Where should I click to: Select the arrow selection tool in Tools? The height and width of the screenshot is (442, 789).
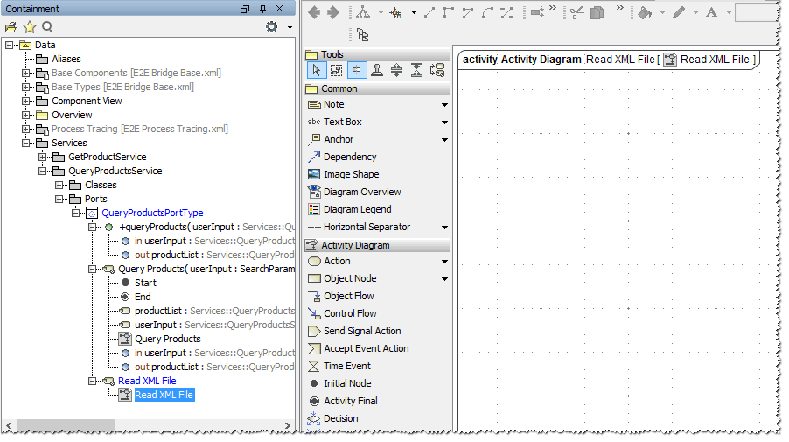pyautogui.click(x=316, y=71)
